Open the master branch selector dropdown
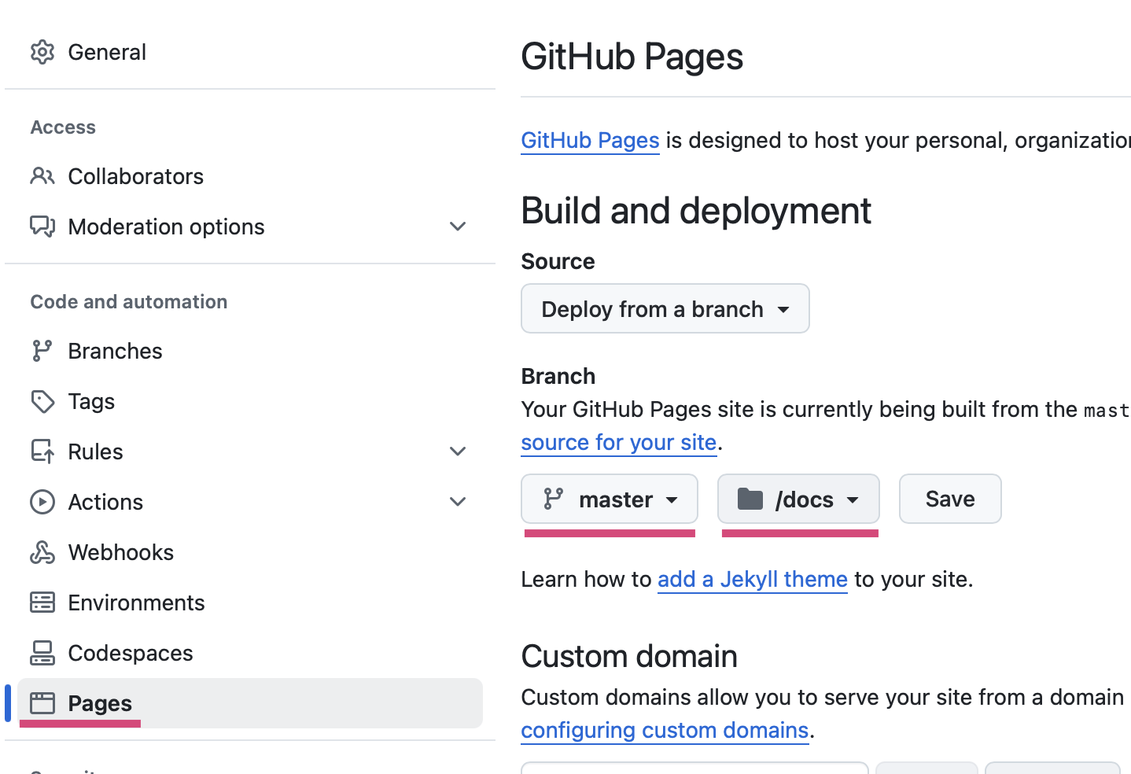Image resolution: width=1131 pixels, height=774 pixels. coord(610,499)
